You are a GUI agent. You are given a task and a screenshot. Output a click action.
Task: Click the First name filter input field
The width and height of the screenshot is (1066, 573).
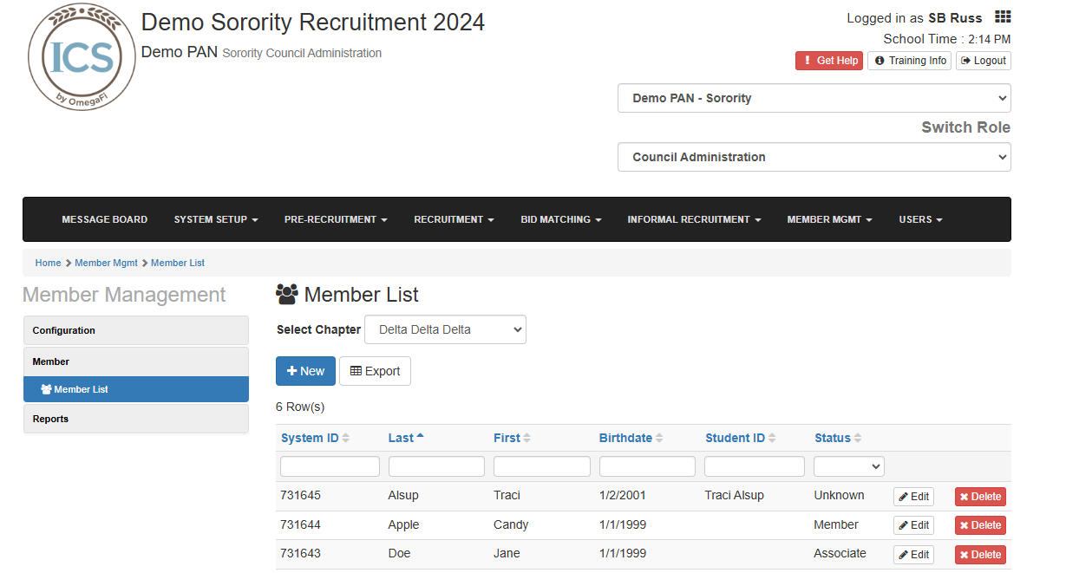(x=541, y=466)
